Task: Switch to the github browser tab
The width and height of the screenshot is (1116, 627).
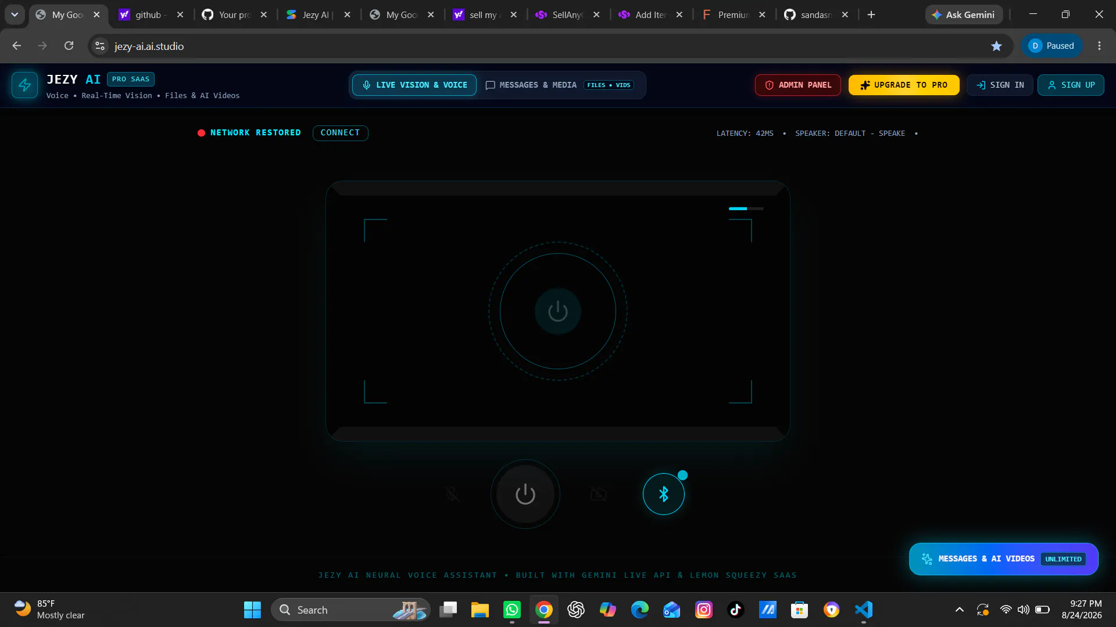Action: click(x=151, y=15)
